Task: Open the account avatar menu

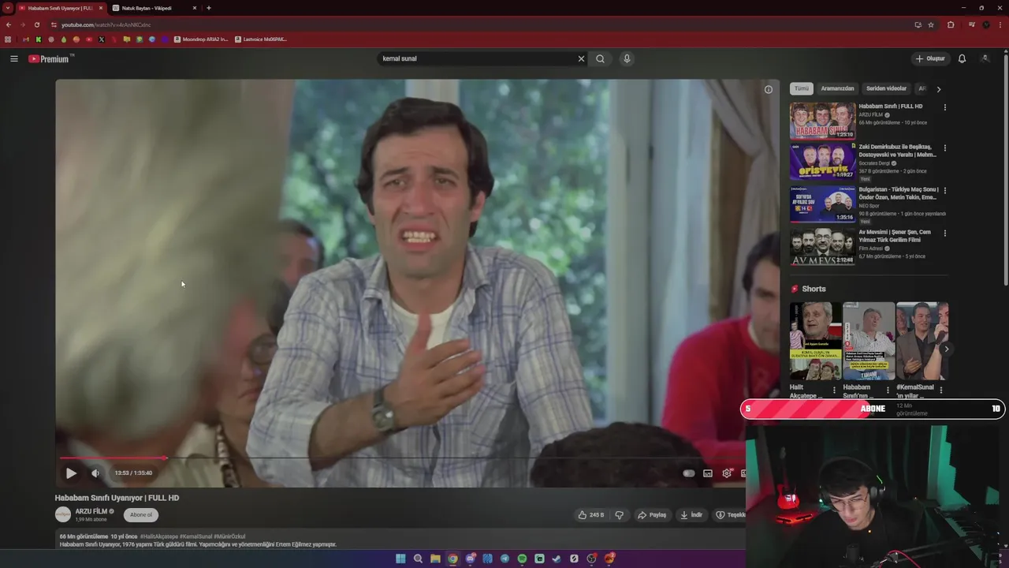Action: pos(985,58)
